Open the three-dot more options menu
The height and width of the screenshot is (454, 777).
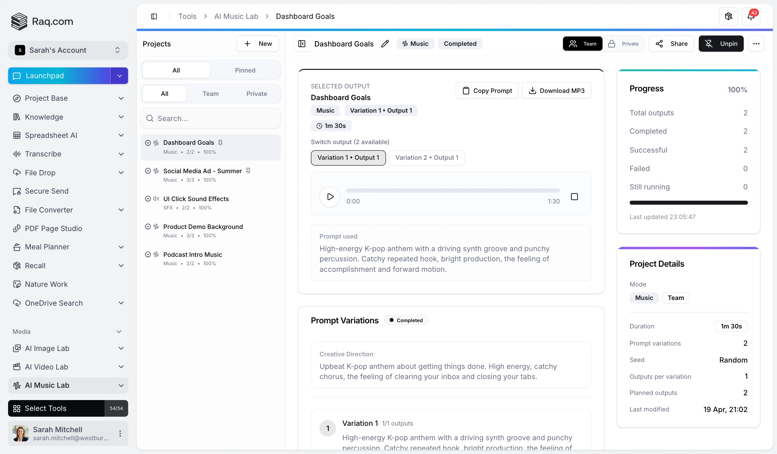[756, 44]
